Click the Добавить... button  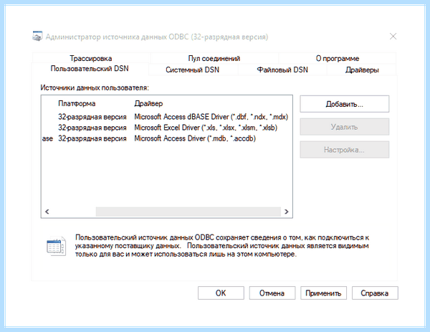[x=345, y=104]
